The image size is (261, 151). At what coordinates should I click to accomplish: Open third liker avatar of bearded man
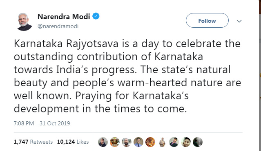pyautogui.click(x=127, y=142)
